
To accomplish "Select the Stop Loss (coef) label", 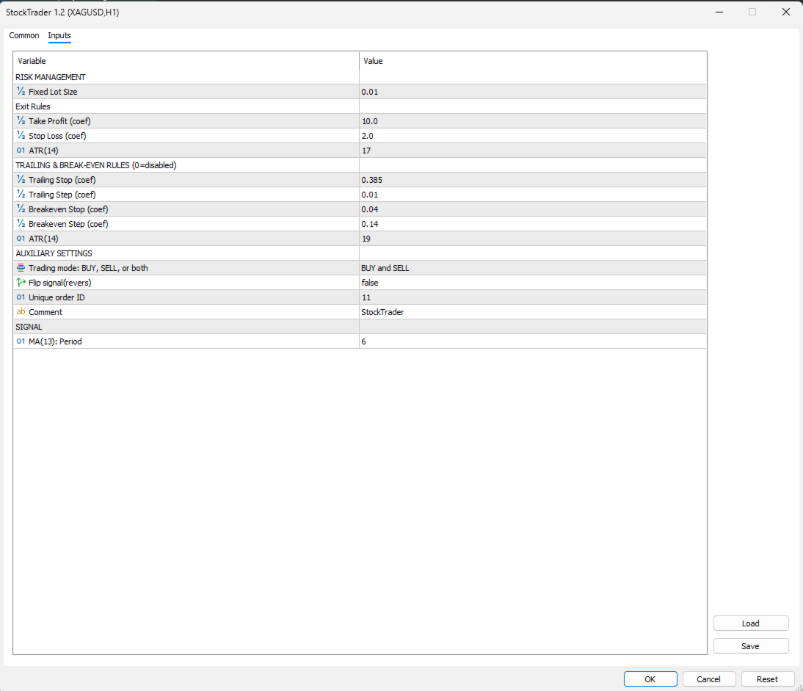I will tap(57, 136).
